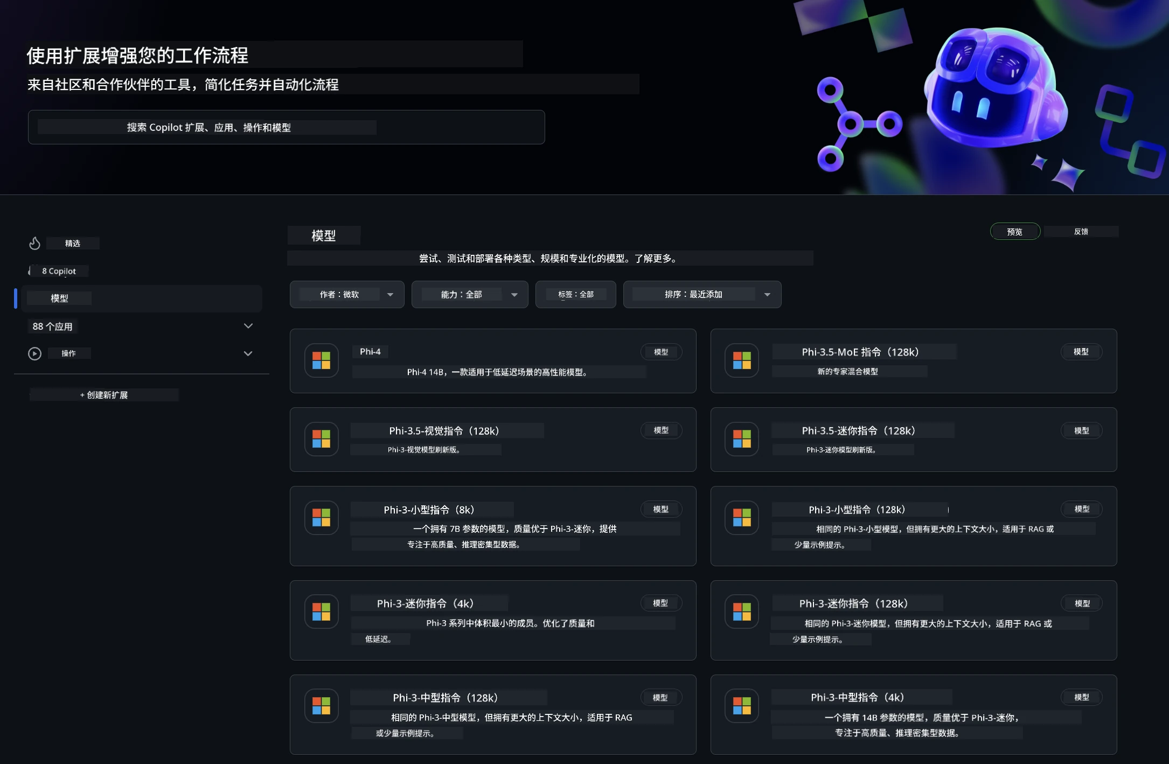This screenshot has height=764, width=1169.
Task: Select 8 Copilot in the sidebar
Action: point(59,271)
